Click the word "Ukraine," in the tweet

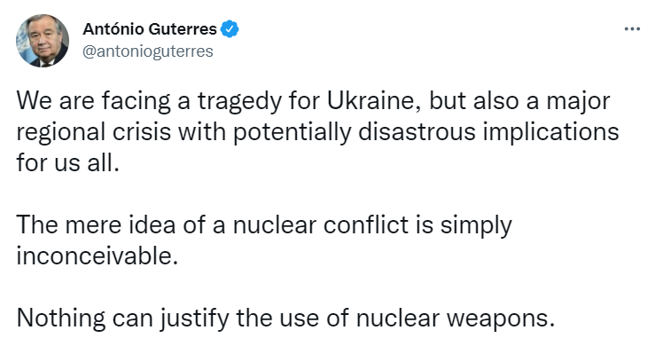375,101
